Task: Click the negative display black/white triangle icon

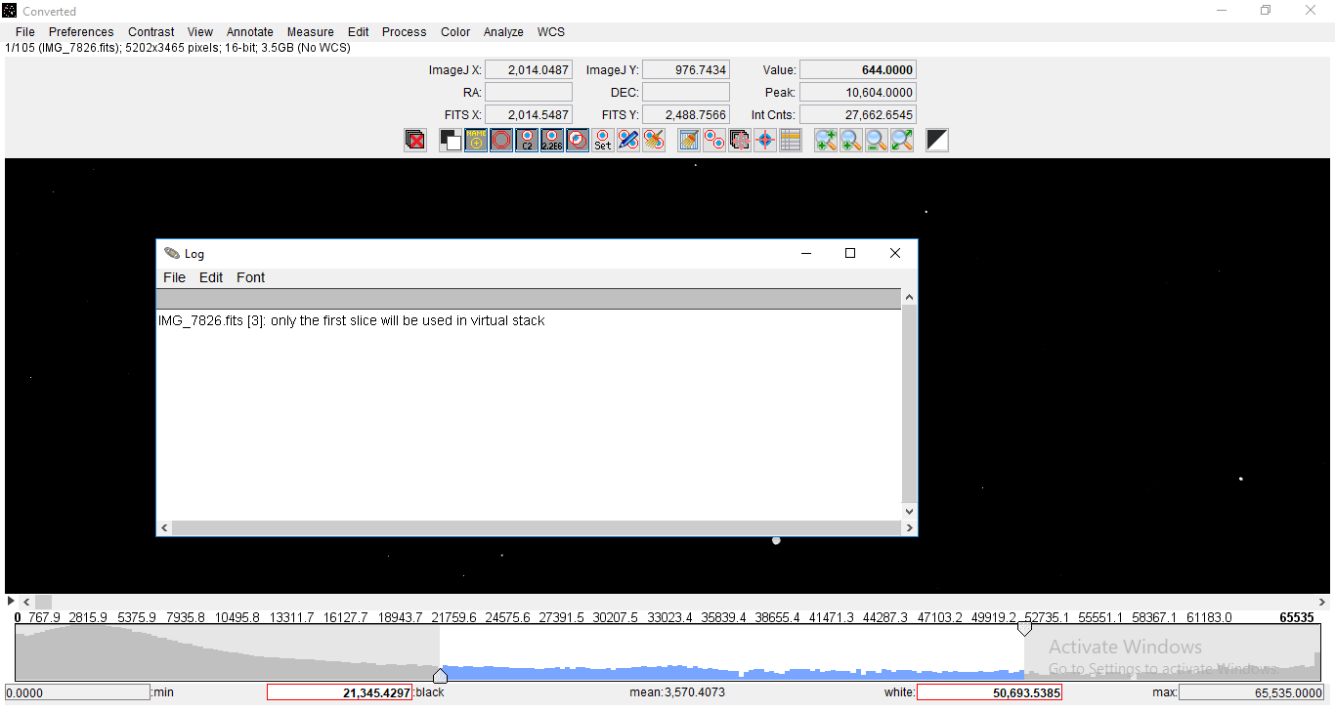Action: coord(937,141)
